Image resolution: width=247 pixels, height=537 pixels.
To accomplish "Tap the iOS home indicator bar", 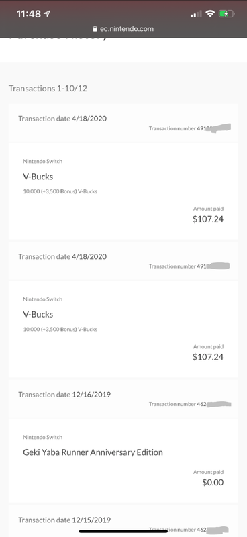I will [123, 531].
